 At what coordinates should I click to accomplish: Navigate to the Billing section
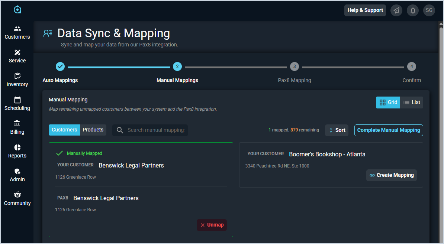17,127
